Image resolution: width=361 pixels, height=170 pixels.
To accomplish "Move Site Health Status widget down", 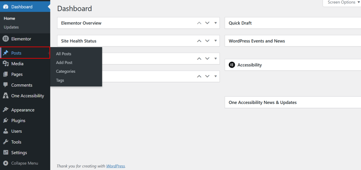I will pos(207,41).
